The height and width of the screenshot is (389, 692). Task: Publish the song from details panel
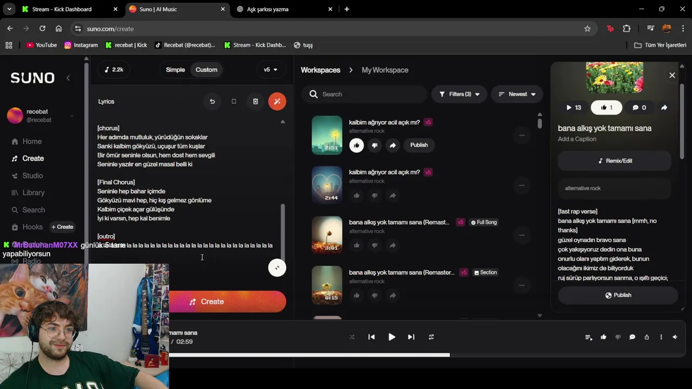(618, 295)
